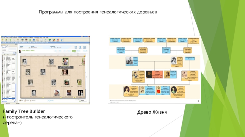
Task: Switch to the Tree tab in left panel
Action: pos(7,46)
